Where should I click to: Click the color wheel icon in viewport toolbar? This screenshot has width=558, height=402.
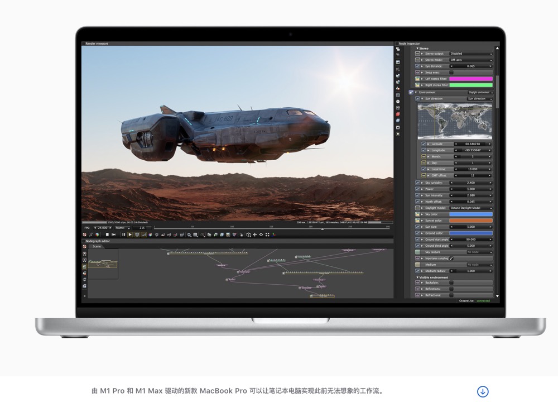point(150,234)
